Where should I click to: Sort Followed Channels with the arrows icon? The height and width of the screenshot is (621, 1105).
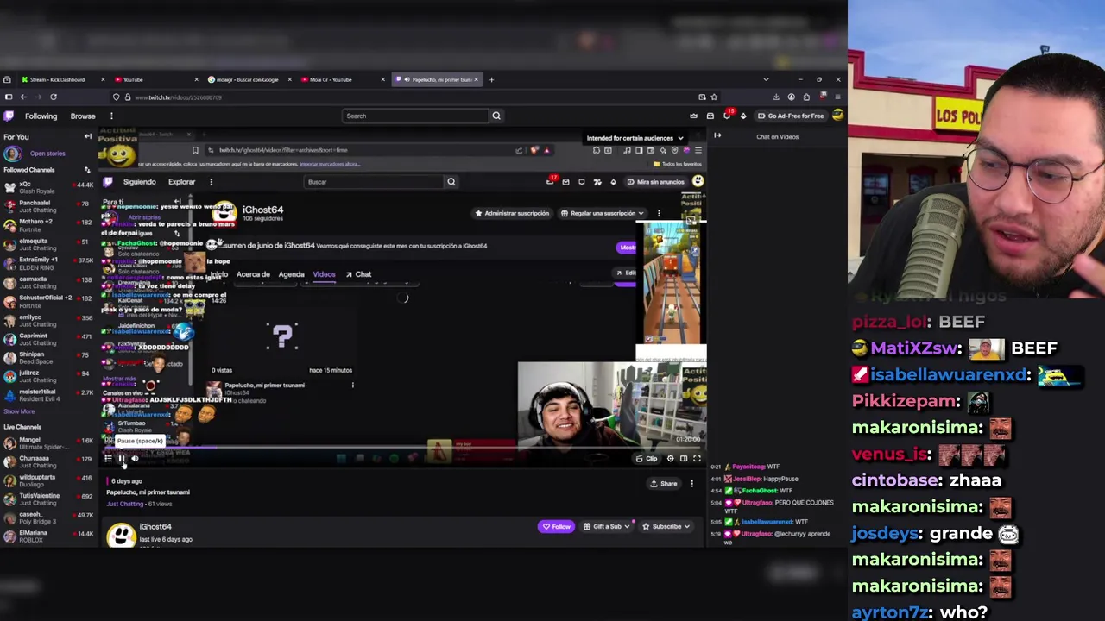pos(87,170)
